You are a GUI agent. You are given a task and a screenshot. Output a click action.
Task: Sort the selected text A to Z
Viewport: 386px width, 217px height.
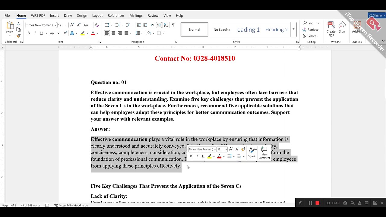(166, 25)
